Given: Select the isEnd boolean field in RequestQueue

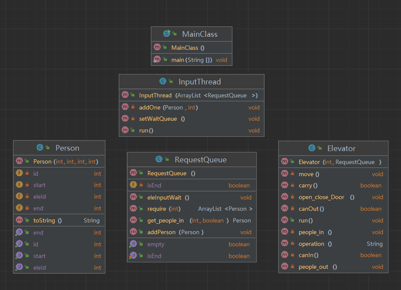Looking at the screenshot, I should [x=192, y=185].
